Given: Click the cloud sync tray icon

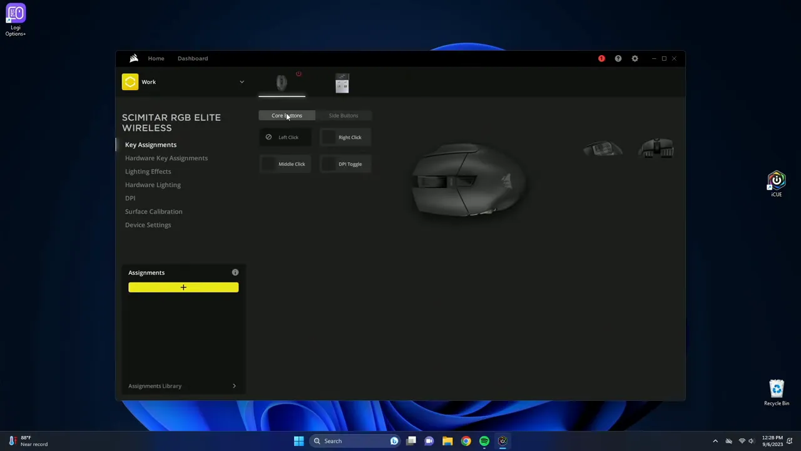Looking at the screenshot, I should [728, 441].
